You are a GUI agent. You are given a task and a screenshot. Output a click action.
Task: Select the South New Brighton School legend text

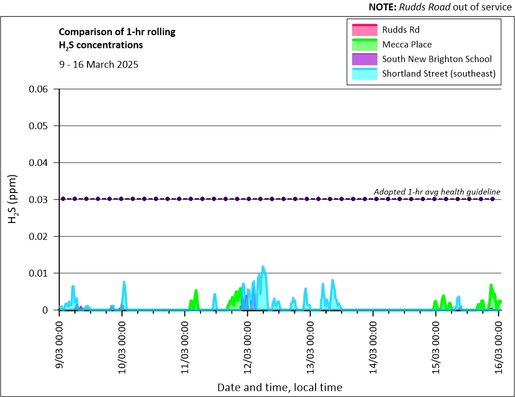pyautogui.click(x=437, y=59)
